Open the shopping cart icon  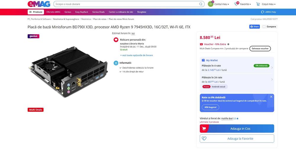[258, 4]
